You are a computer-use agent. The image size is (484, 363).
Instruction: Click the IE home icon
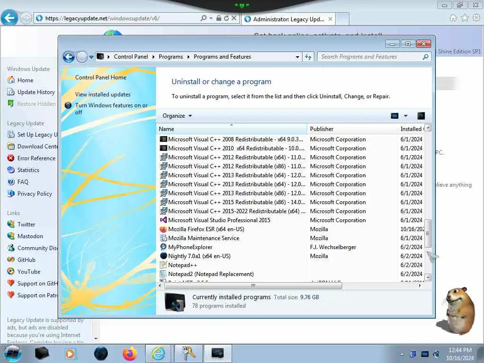tap(453, 18)
